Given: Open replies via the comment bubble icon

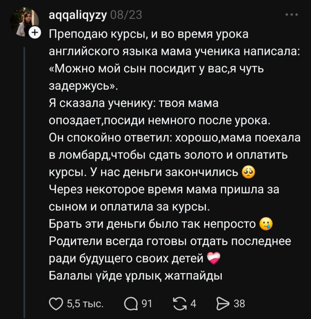Looking at the screenshot, I should [130, 303].
